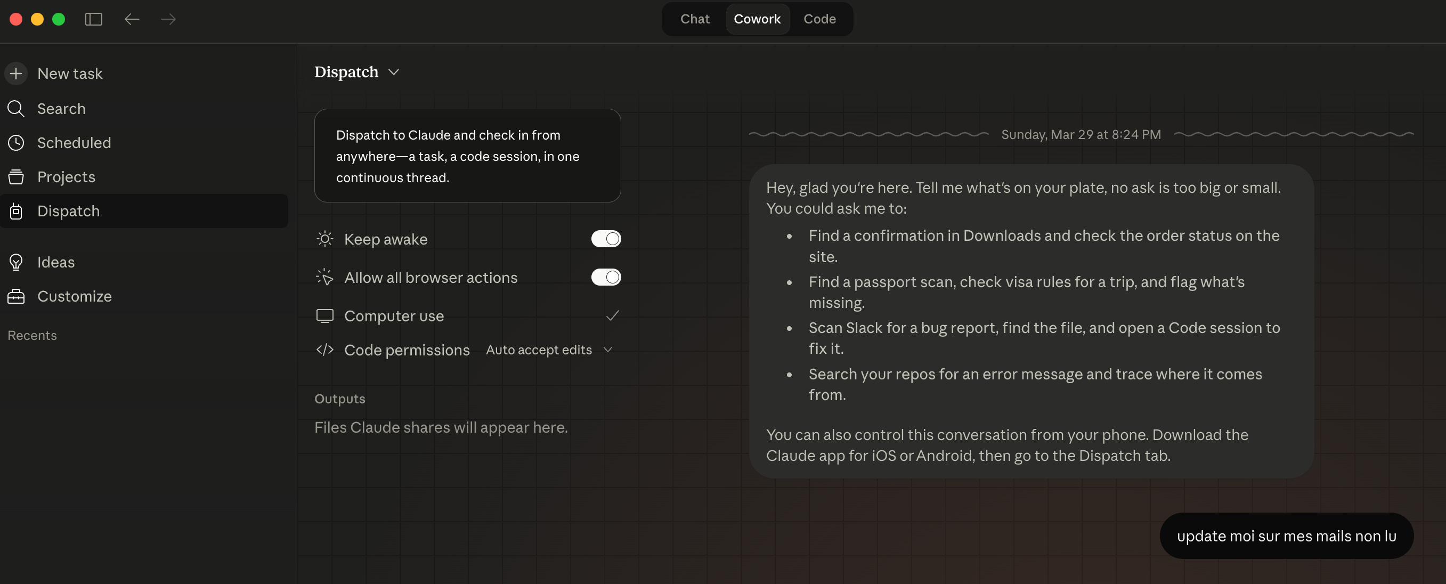Screen dimensions: 1446x584
Task: Click the 'update moi sur mes mails non lu' message
Action: pos(1287,536)
